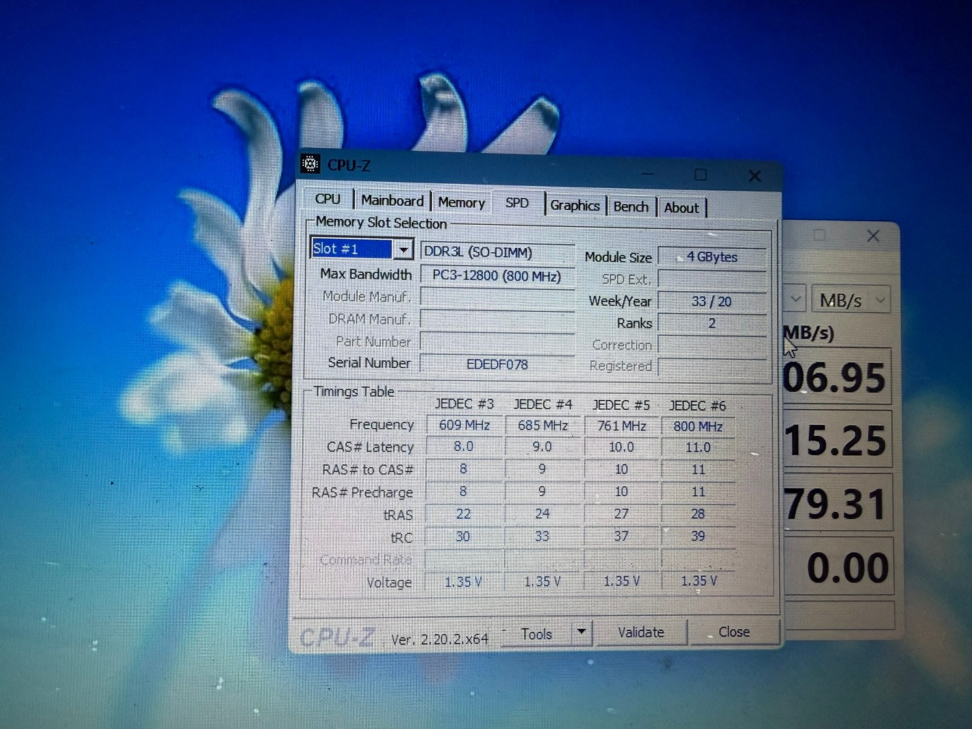Click the CAS# Latency 10.0 cell
Viewport: 972px width, 729px height.
(x=621, y=448)
